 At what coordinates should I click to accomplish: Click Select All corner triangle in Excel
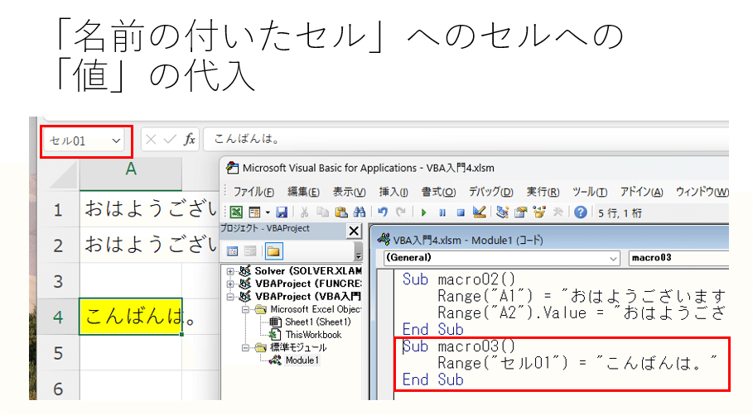point(63,175)
